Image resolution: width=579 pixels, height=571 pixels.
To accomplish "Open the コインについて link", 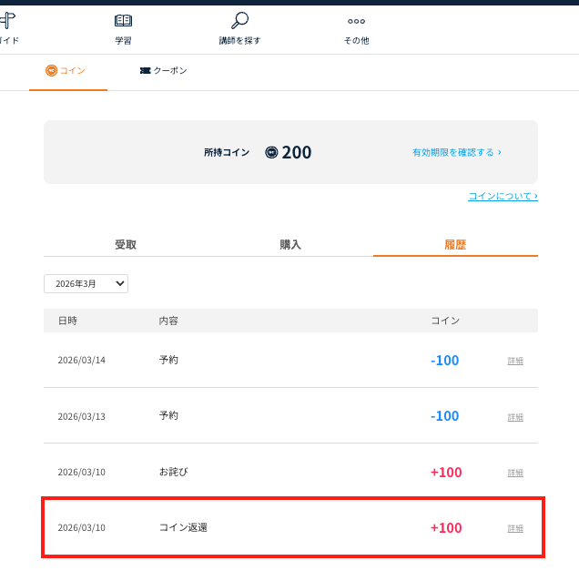I will [503, 196].
